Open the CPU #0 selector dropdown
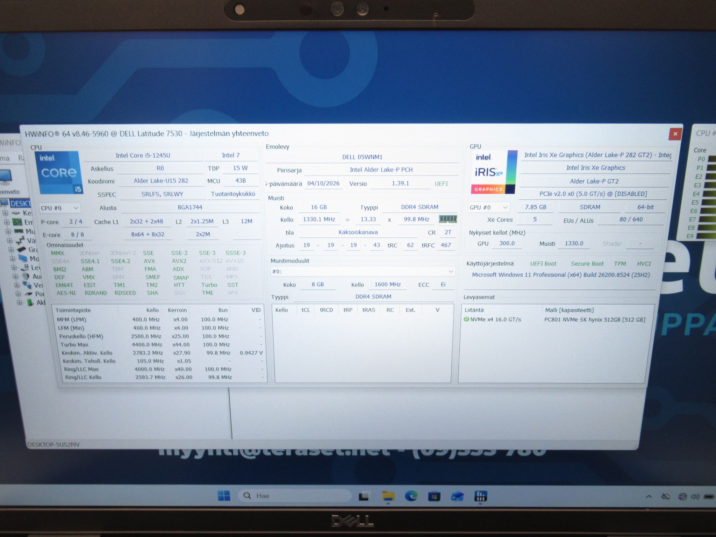Image resolution: width=716 pixels, height=537 pixels. pyautogui.click(x=59, y=208)
